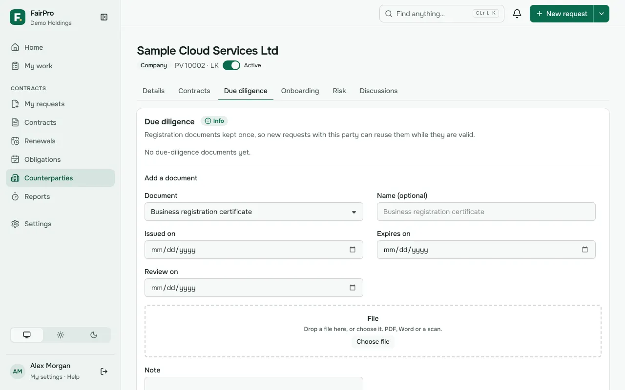Collapse the sidebar panel icon
The image size is (625, 390).
[x=104, y=17]
